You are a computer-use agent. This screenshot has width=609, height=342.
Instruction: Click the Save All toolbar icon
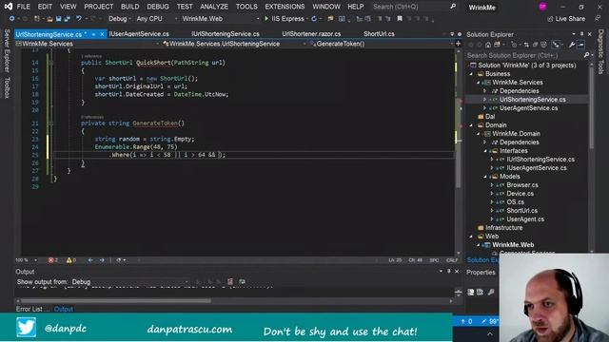click(68, 19)
